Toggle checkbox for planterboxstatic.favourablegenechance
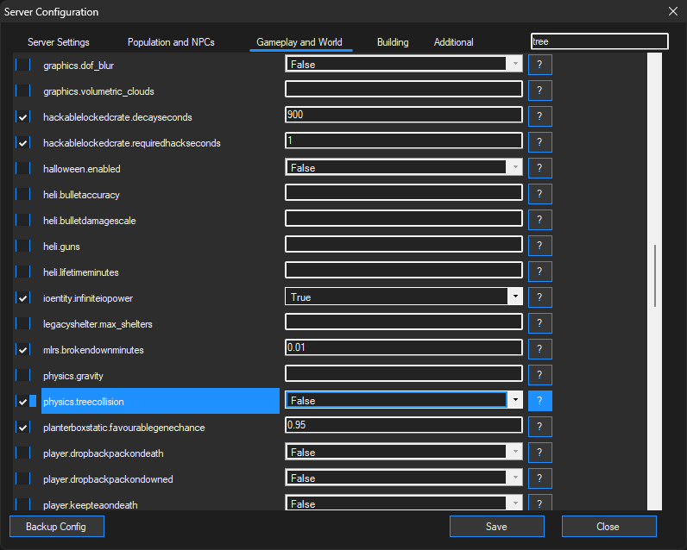 coord(23,428)
